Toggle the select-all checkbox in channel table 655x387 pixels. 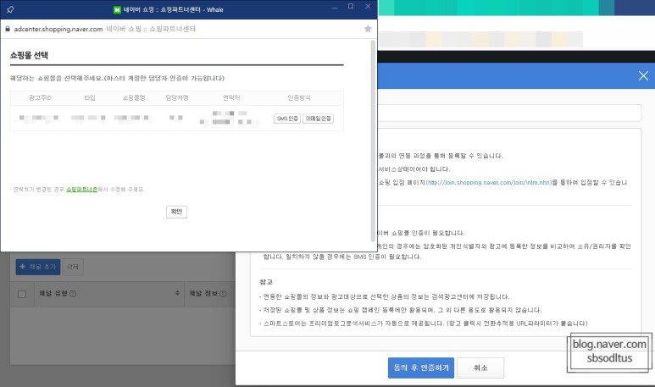click(x=22, y=294)
